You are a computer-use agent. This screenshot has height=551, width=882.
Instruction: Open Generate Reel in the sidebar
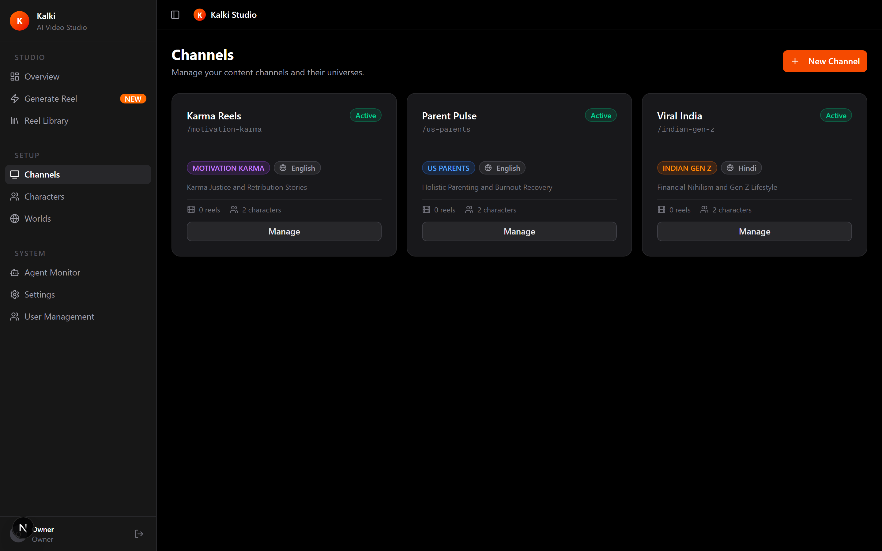(78, 99)
